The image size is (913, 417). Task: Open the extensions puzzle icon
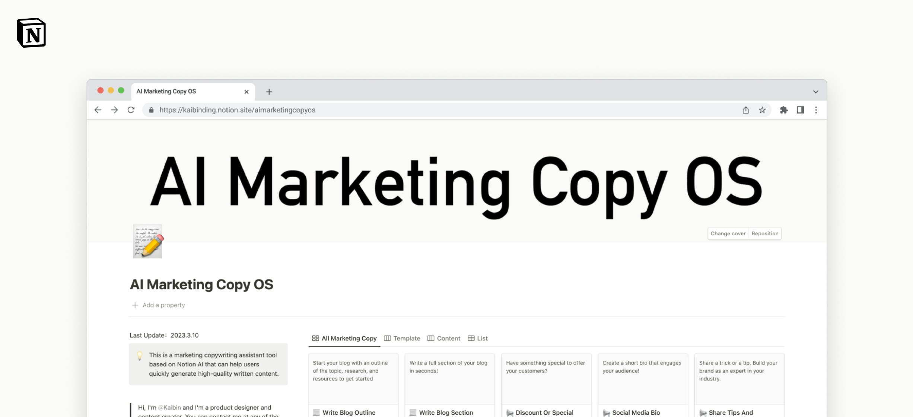pos(784,110)
